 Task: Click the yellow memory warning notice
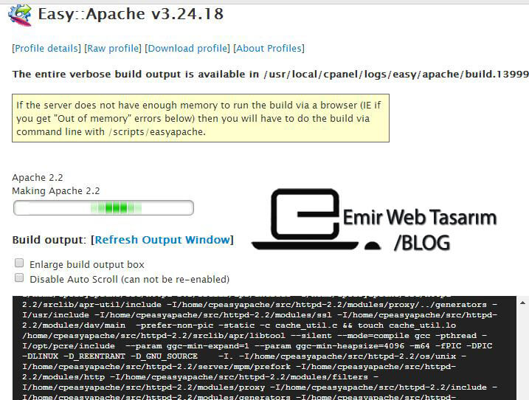[x=201, y=118]
